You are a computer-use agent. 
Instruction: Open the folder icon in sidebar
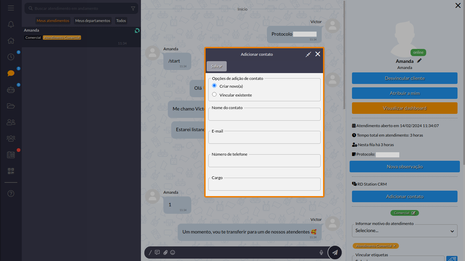[11, 106]
